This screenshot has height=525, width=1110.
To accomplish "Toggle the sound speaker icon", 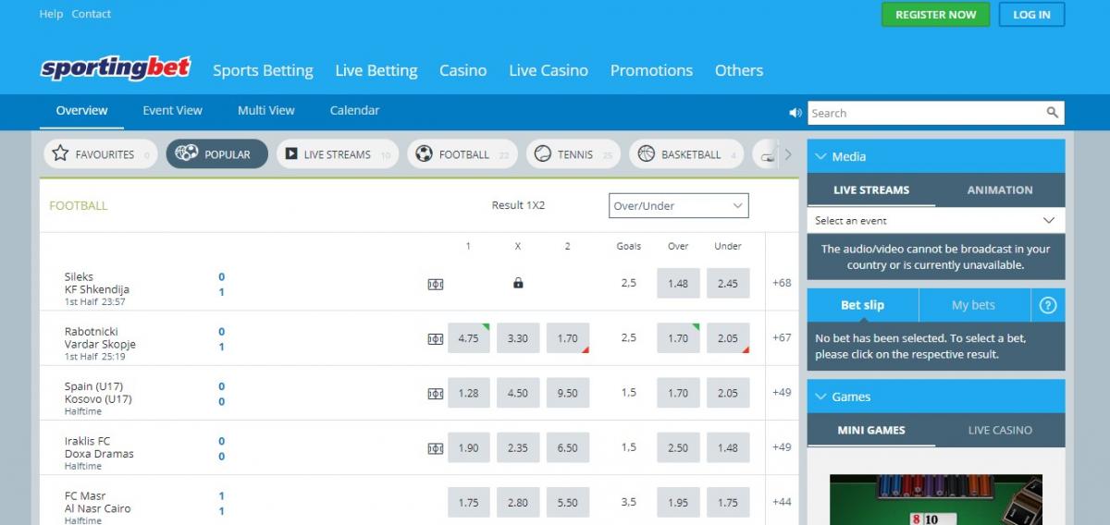I will (795, 113).
